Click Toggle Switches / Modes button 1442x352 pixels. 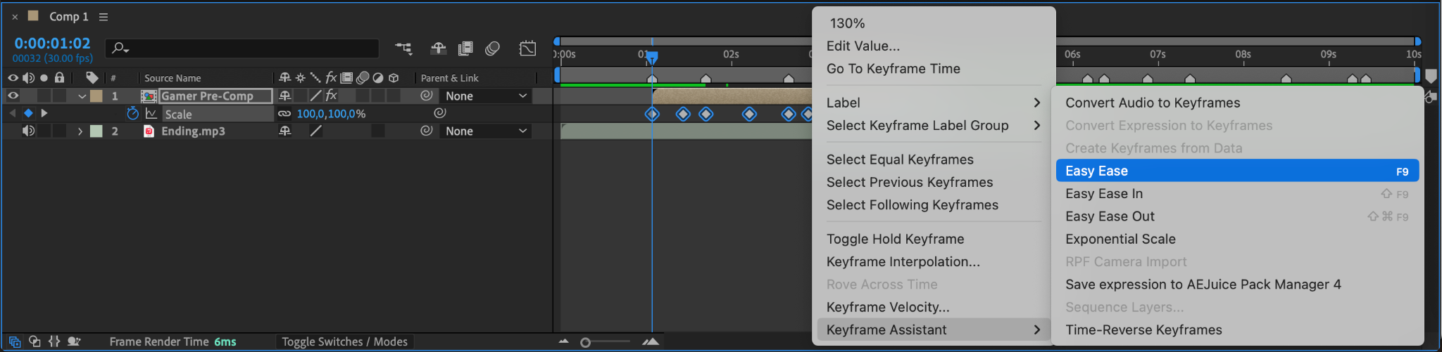[344, 341]
